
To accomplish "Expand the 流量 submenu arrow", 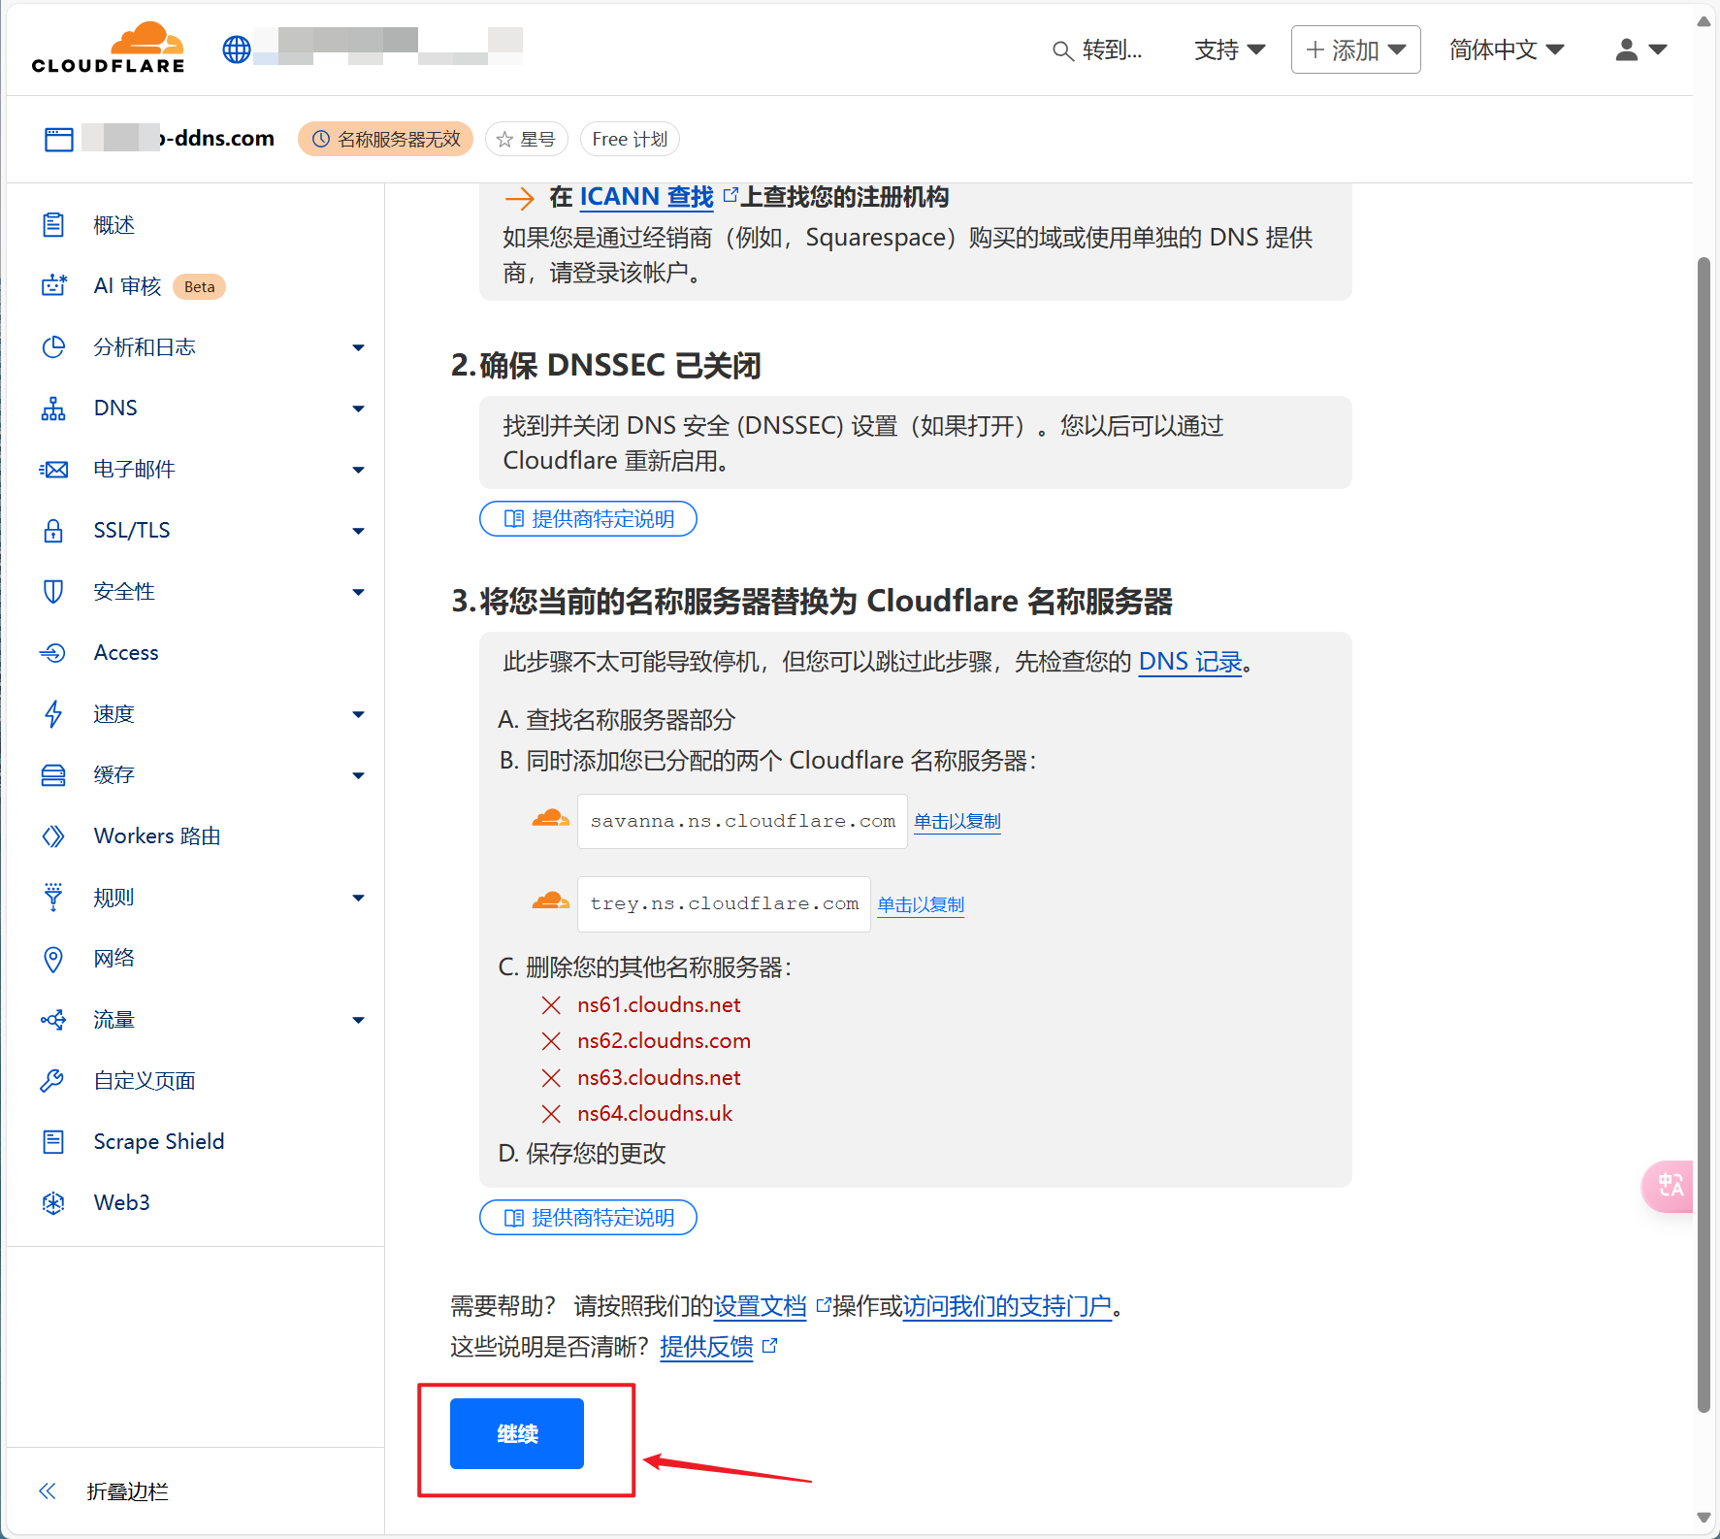I will click(x=358, y=1020).
